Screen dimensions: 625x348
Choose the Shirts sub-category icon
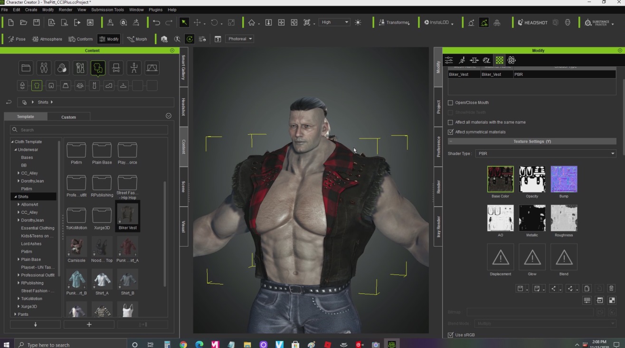[37, 85]
